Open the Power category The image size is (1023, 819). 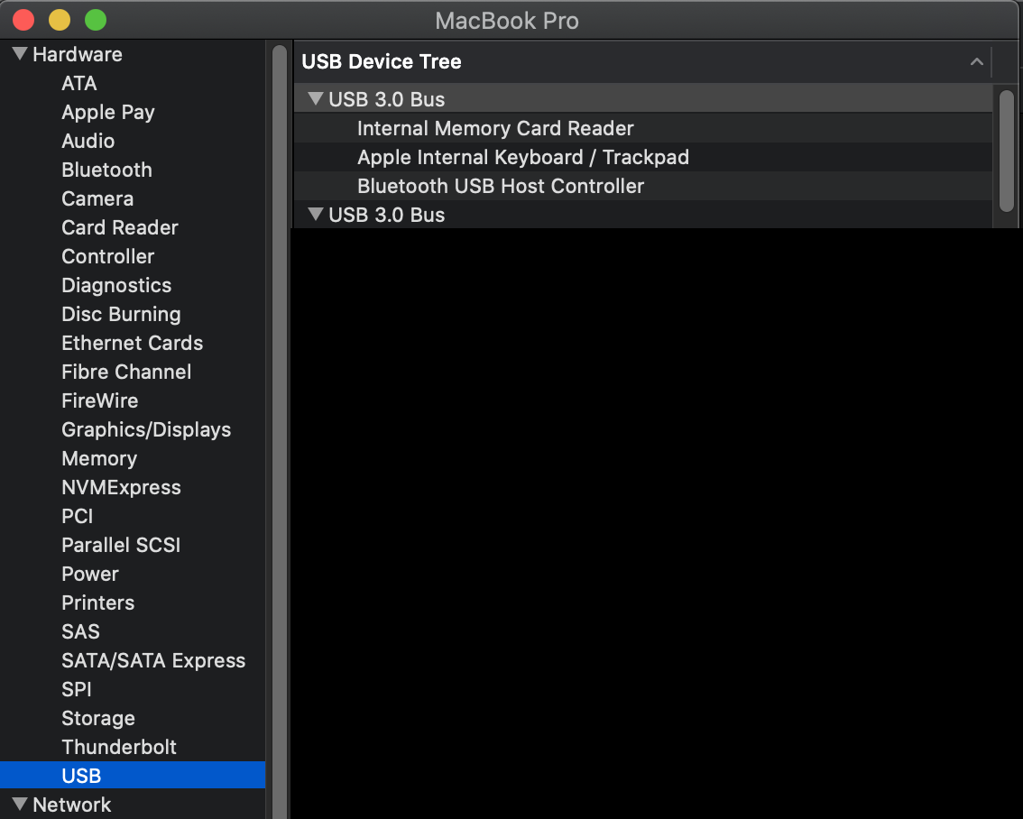[x=90, y=574]
